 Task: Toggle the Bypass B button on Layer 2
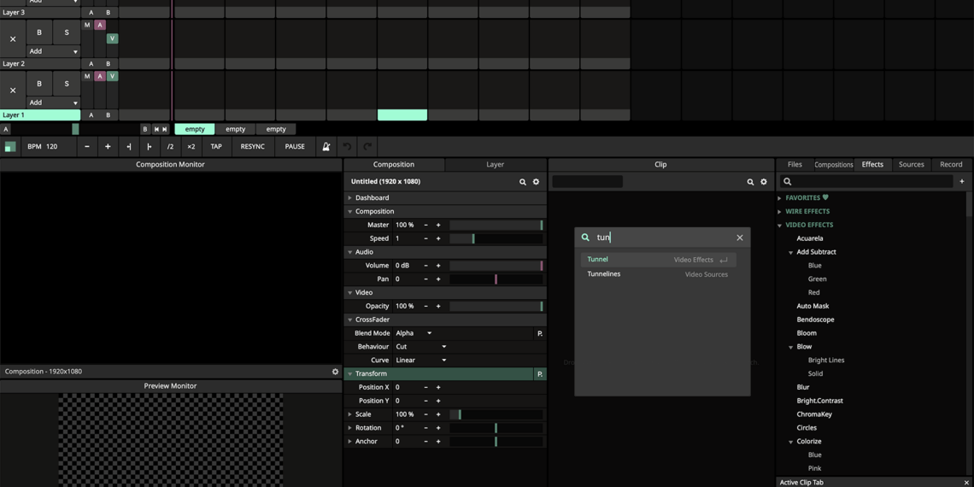(39, 32)
